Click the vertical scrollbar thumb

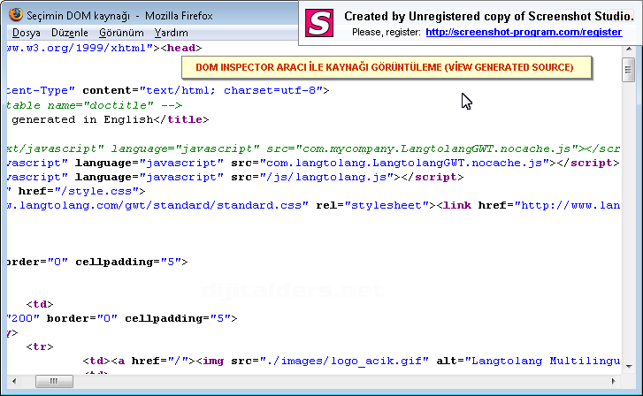tap(628, 69)
